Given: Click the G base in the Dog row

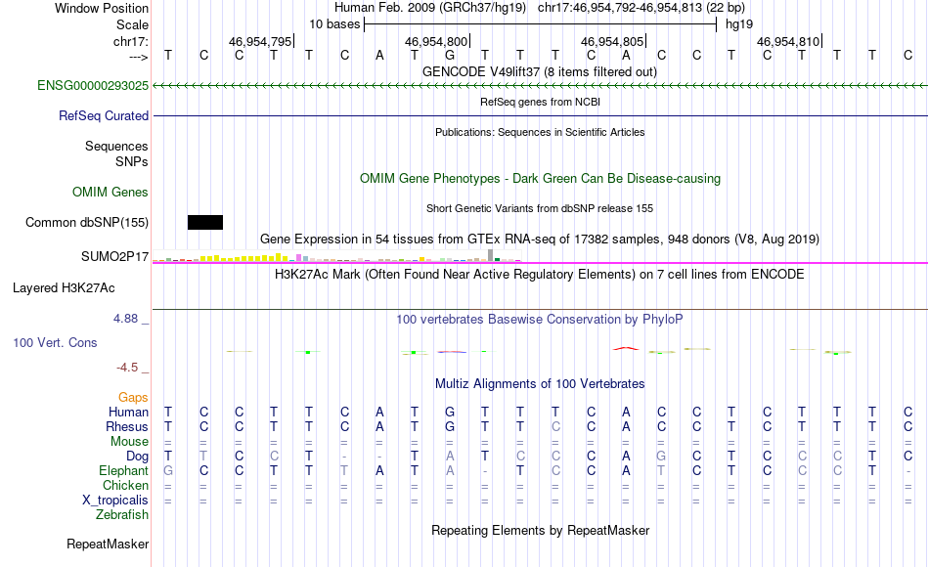Looking at the screenshot, I should (x=661, y=457).
